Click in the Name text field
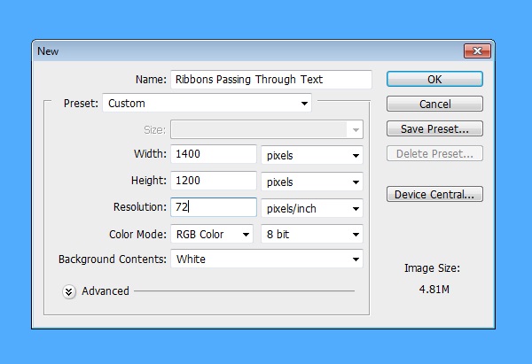The image size is (532, 364). [x=270, y=80]
